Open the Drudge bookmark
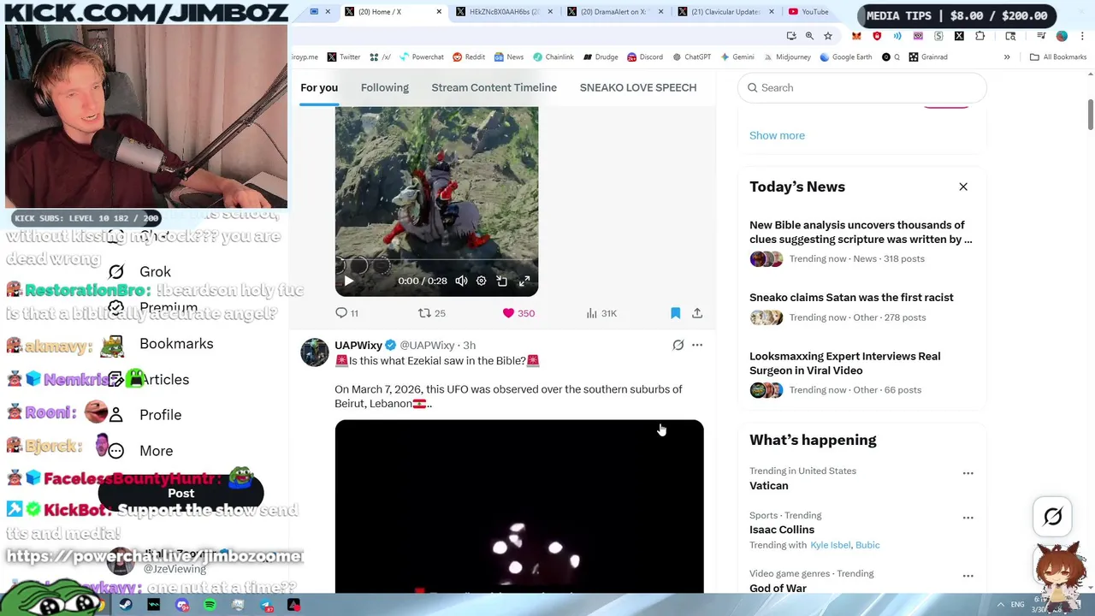Image resolution: width=1095 pixels, height=616 pixels. pos(601,57)
